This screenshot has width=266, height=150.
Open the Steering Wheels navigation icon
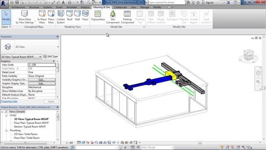click(258, 73)
